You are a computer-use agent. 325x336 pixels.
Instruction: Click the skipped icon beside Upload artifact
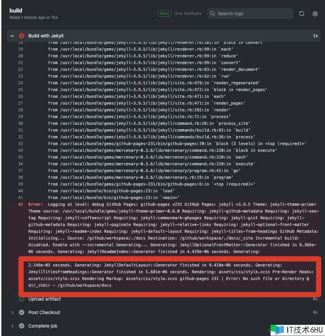click(x=22, y=299)
